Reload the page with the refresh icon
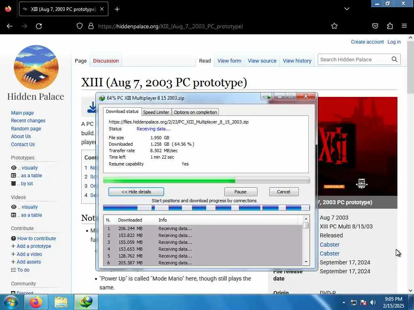 point(39,26)
